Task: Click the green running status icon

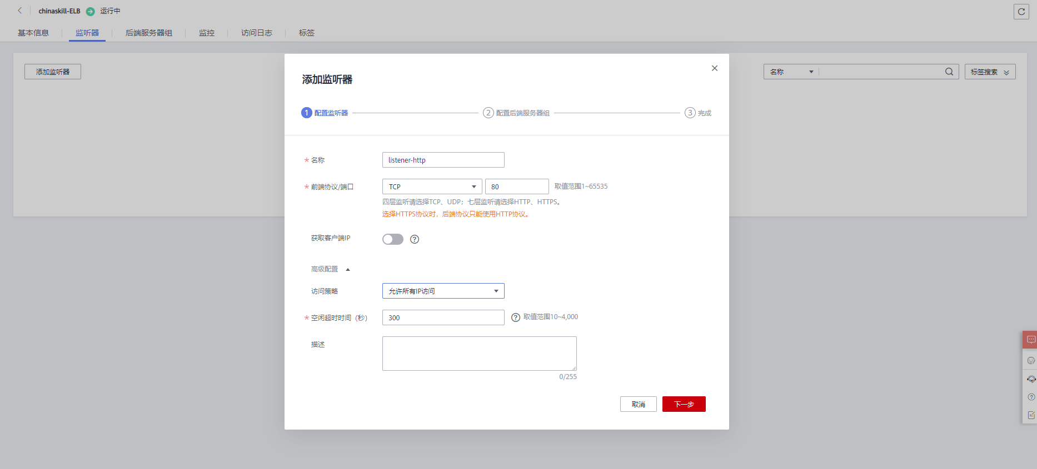Action: [x=91, y=11]
